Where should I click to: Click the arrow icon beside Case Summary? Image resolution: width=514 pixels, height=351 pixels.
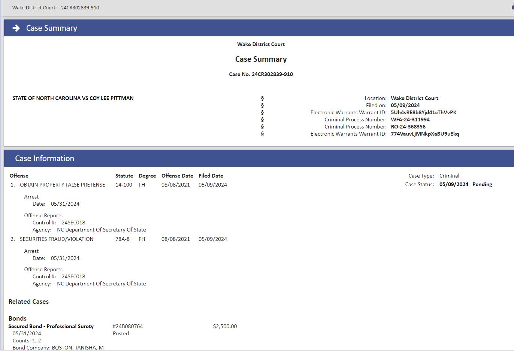point(16,28)
